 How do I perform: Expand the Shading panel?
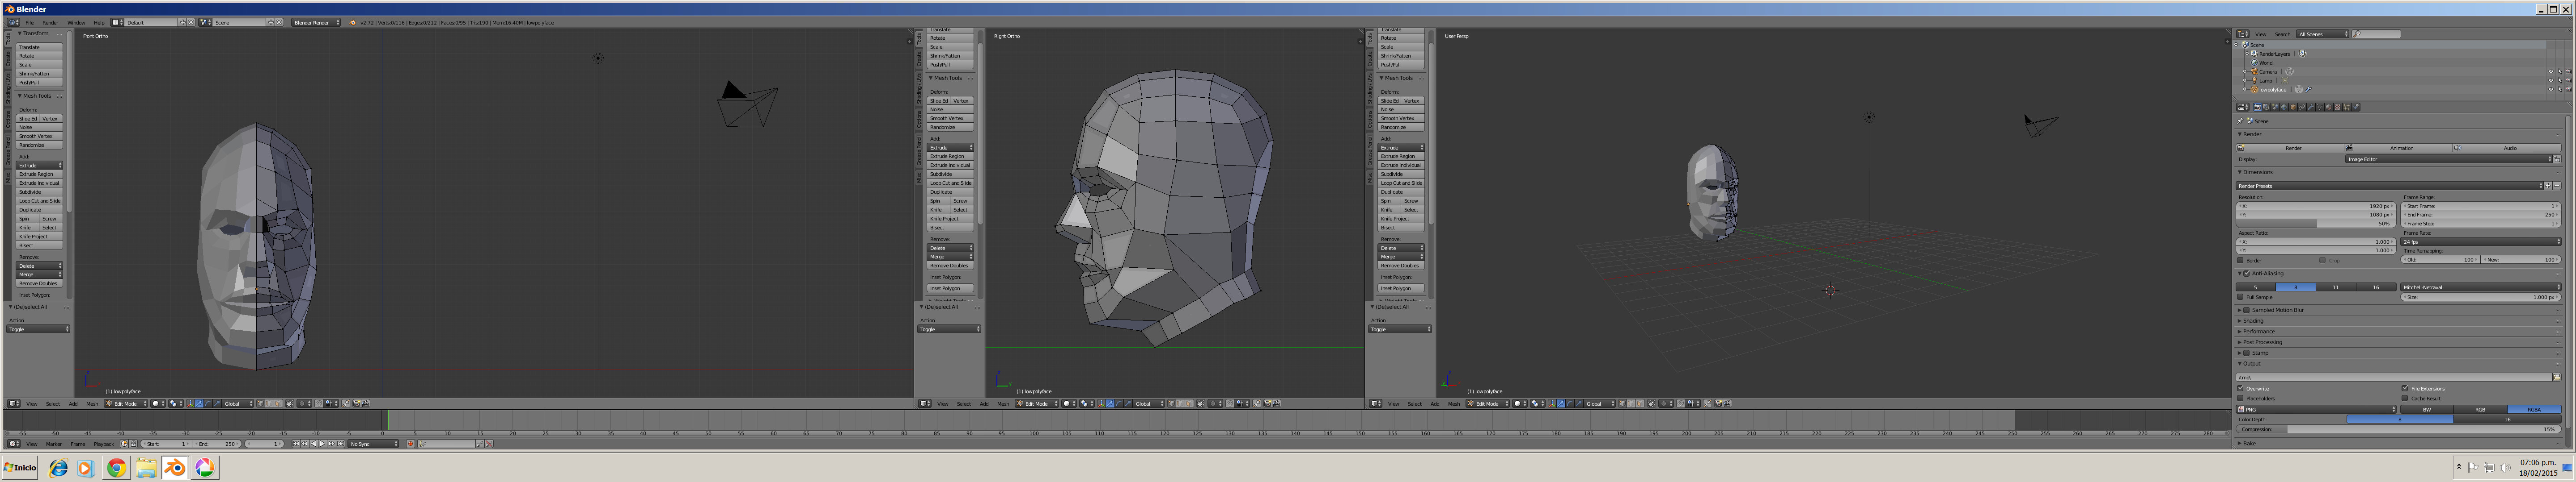(2253, 320)
